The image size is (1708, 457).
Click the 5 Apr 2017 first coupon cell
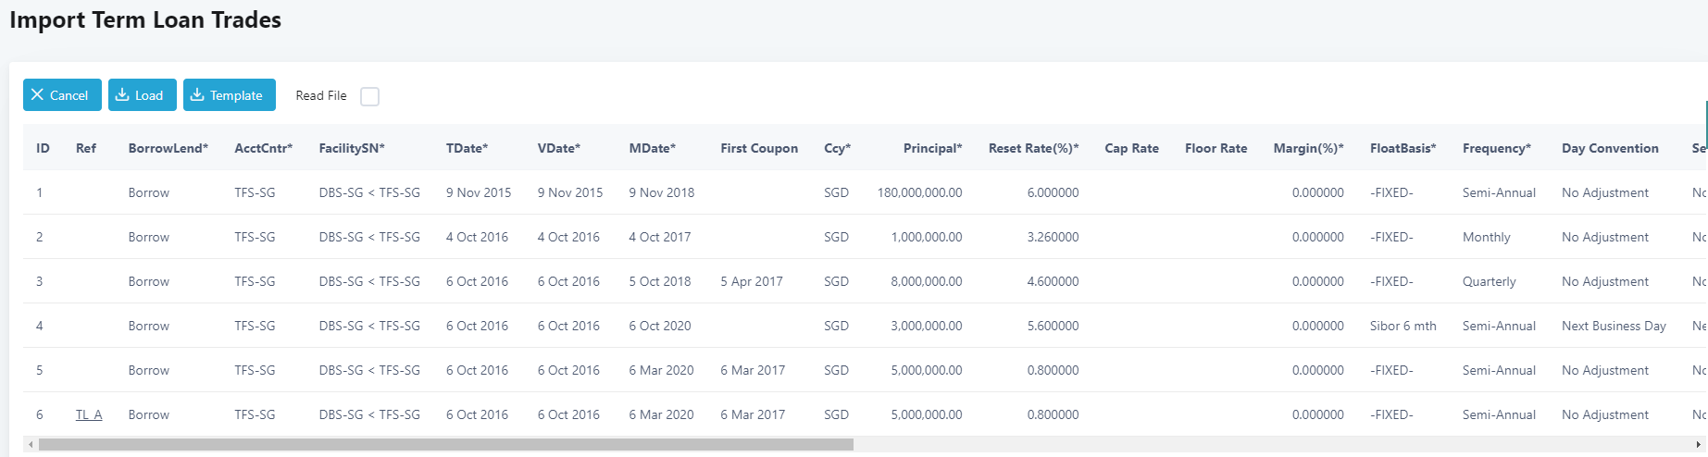[x=751, y=281]
